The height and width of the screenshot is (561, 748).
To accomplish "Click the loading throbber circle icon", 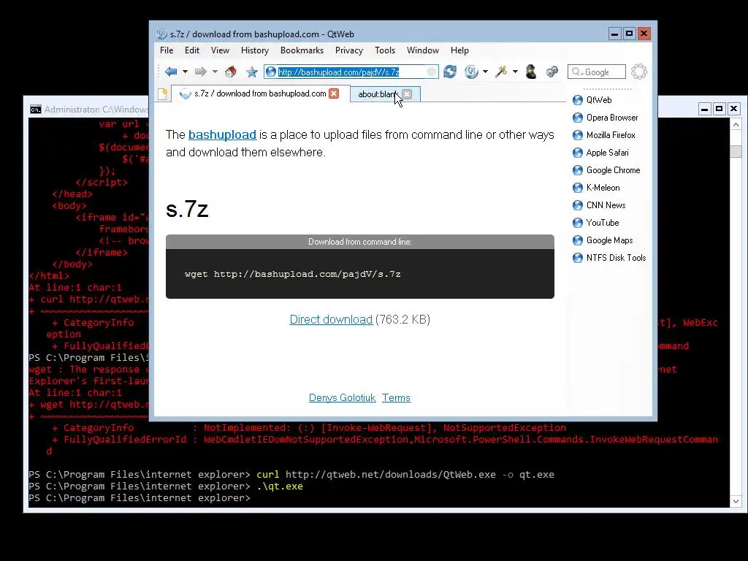I will pos(638,72).
